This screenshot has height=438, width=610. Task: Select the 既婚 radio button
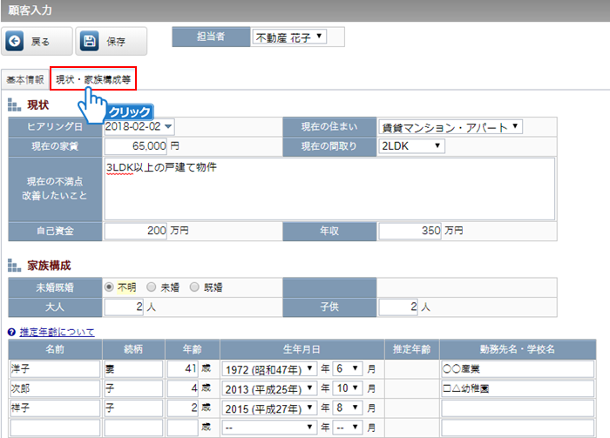pyautogui.click(x=194, y=286)
